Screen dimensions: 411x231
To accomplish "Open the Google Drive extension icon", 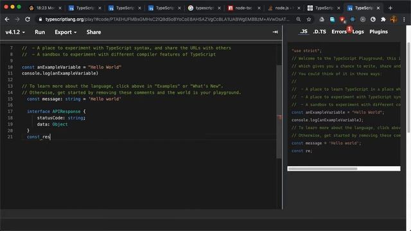I will [x=322, y=19].
